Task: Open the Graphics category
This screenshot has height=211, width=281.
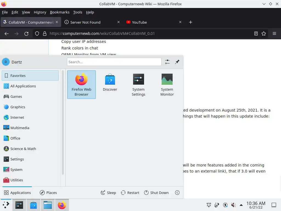Action: [x=30, y=107]
